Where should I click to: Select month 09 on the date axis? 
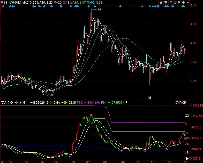point(123,162)
